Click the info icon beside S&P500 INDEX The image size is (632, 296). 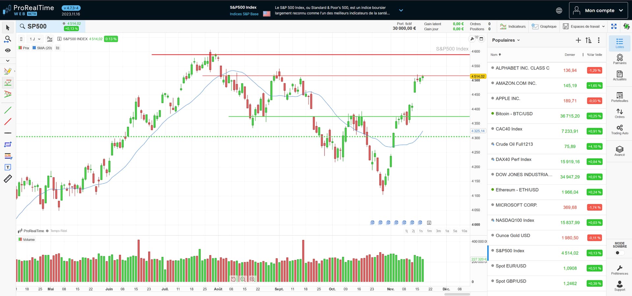[x=59, y=39]
